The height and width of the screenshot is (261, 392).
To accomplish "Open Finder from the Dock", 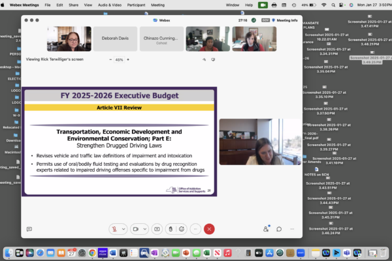I will pyautogui.click(x=9, y=253).
